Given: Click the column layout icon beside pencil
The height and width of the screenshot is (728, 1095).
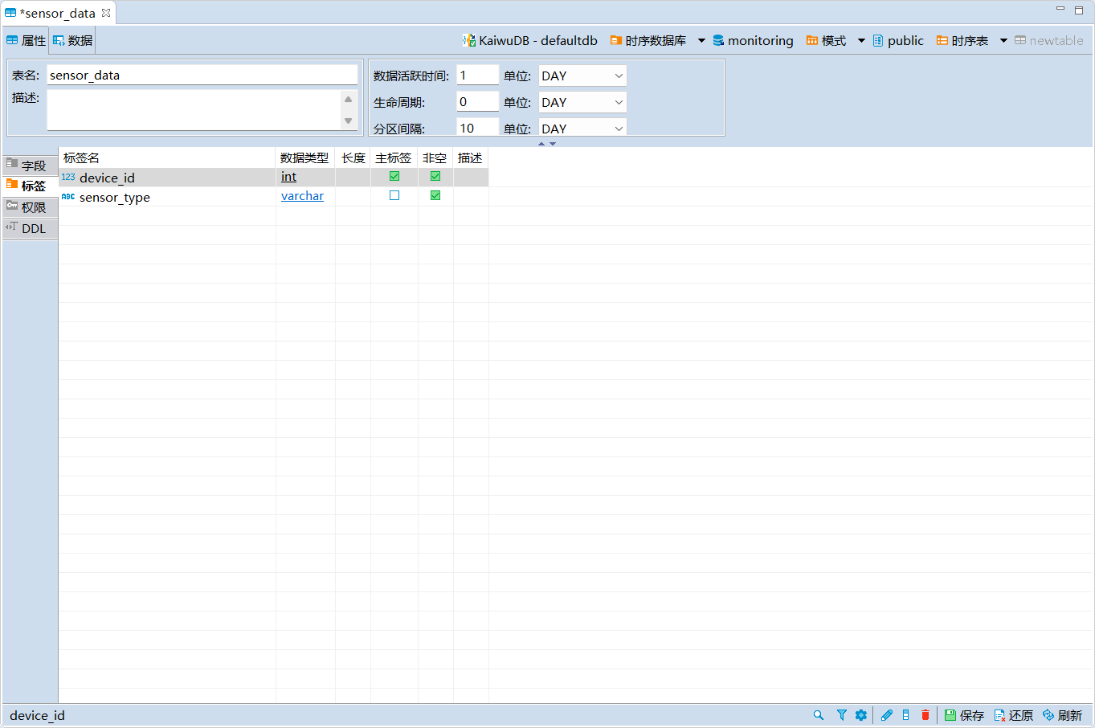Looking at the screenshot, I should point(906,715).
